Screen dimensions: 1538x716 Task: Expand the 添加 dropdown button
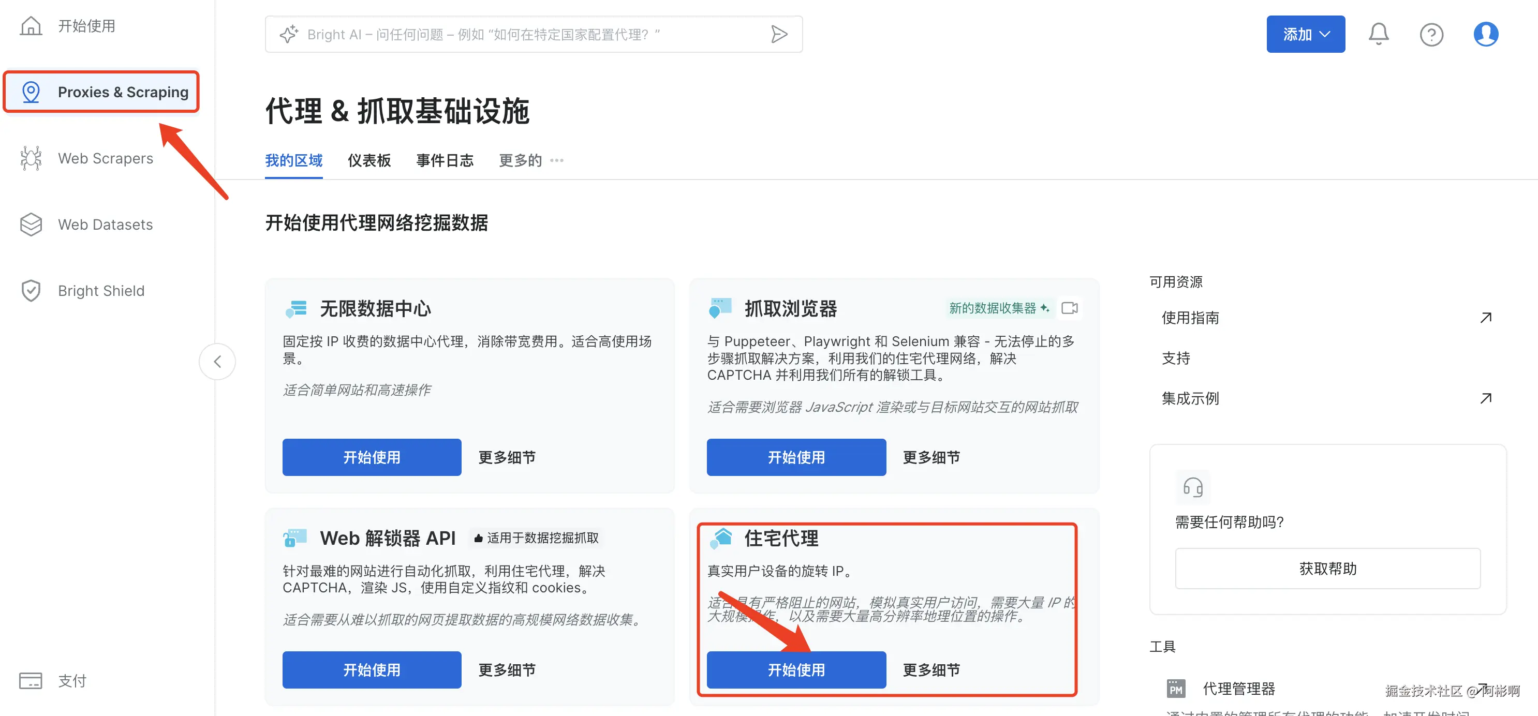click(x=1306, y=34)
